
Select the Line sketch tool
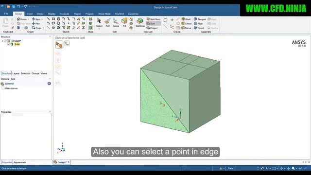pos(49,19)
